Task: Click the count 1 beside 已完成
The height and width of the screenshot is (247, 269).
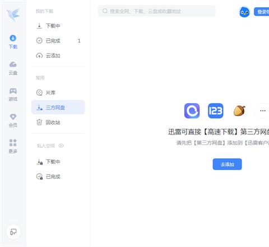Action: [x=79, y=41]
